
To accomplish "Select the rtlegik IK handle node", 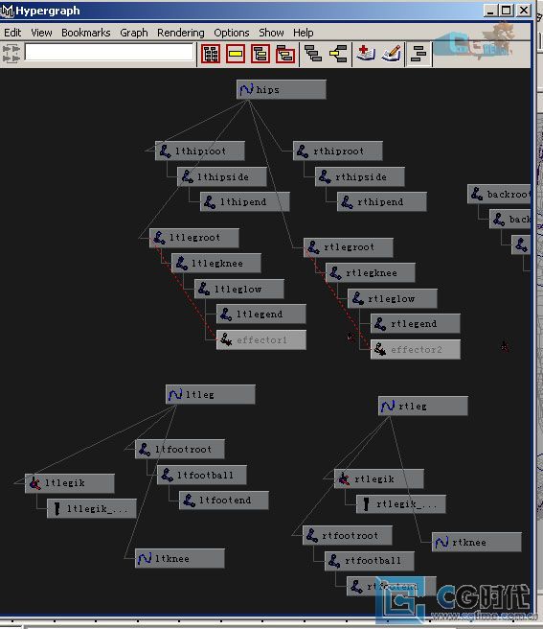I will pyautogui.click(x=379, y=479).
